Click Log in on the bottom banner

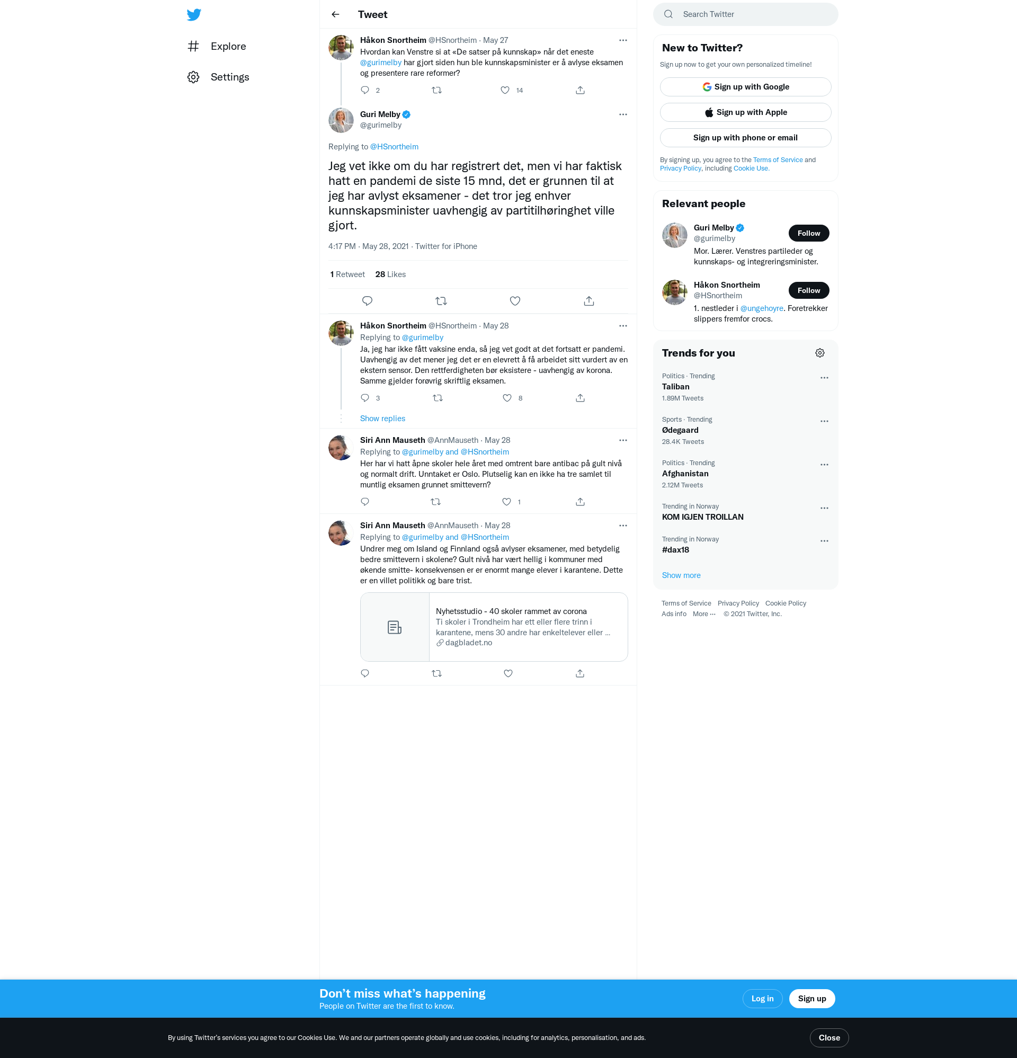762,999
